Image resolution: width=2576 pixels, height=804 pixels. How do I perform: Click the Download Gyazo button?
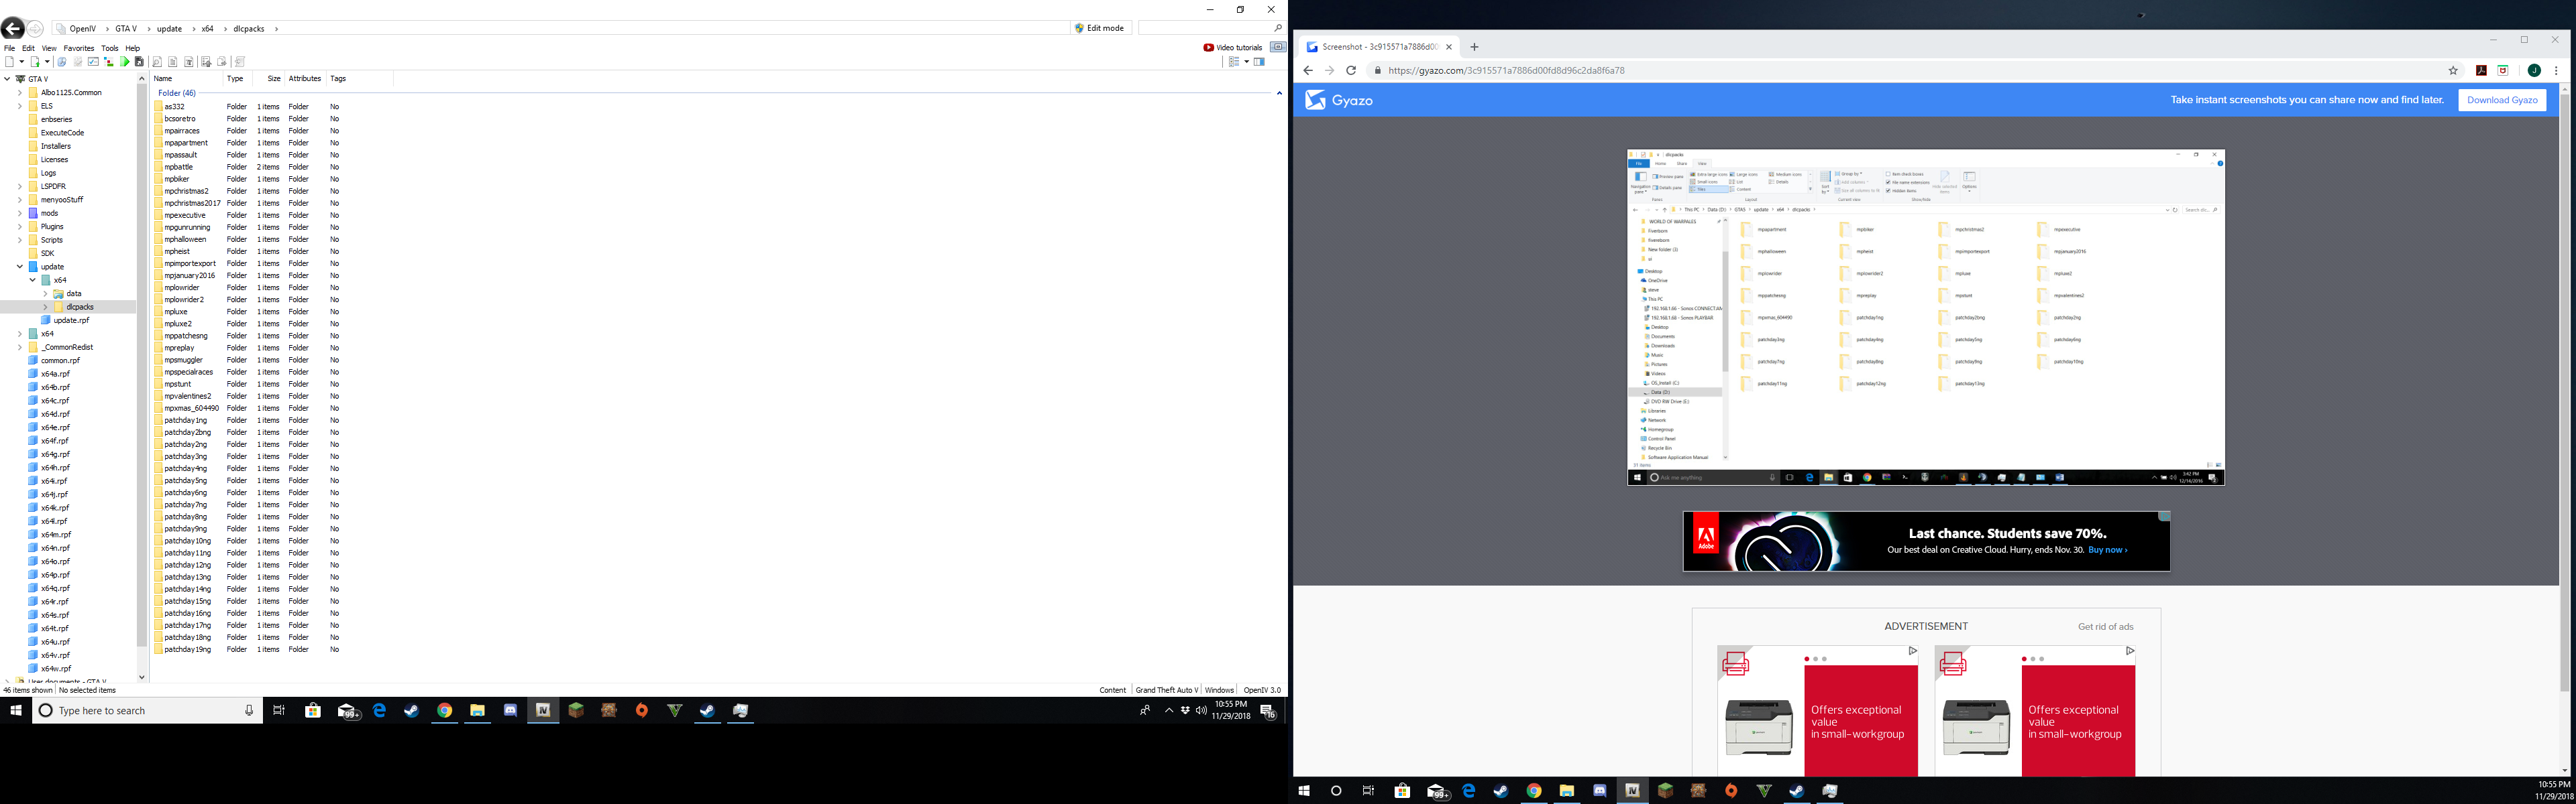coord(2502,100)
